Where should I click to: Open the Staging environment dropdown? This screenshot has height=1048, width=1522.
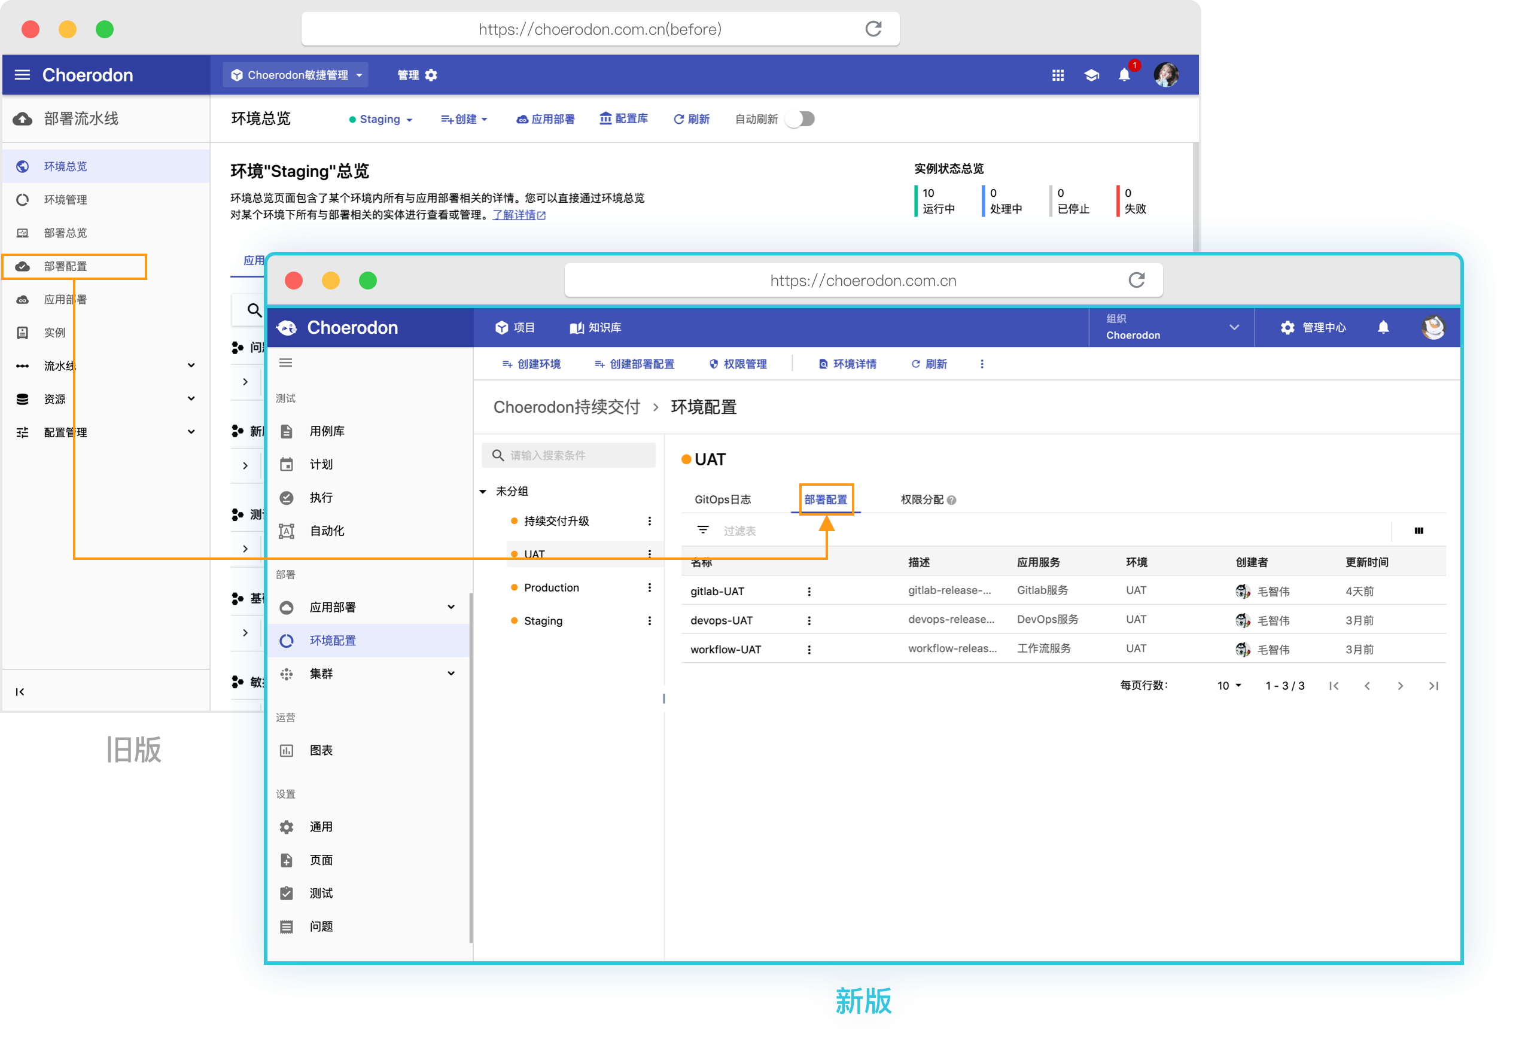click(380, 119)
